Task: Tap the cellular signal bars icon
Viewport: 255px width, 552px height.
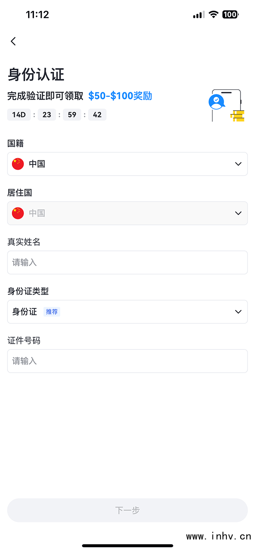Action: point(198,15)
